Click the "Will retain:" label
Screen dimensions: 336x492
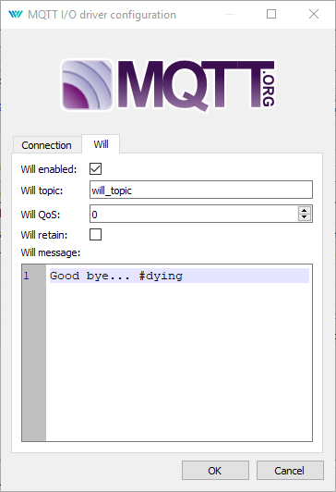[x=44, y=235]
